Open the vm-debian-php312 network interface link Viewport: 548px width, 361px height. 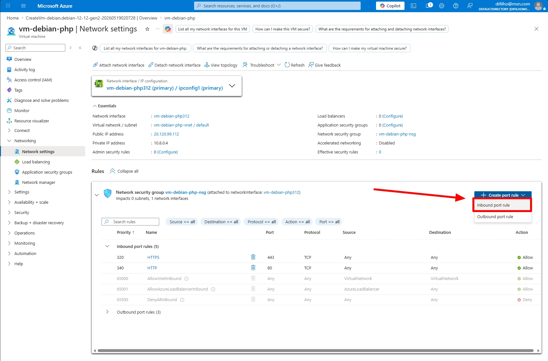(x=171, y=116)
